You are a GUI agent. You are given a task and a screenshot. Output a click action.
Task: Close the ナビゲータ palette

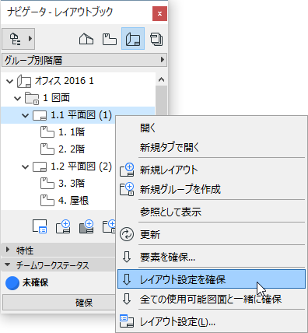coord(159,13)
